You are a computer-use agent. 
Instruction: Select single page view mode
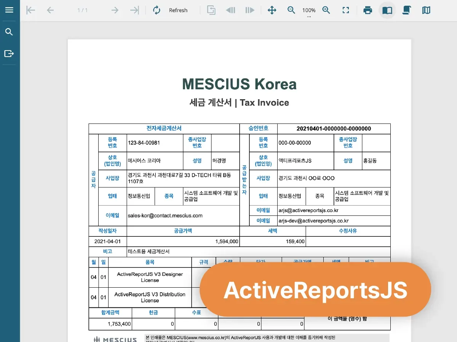387,10
